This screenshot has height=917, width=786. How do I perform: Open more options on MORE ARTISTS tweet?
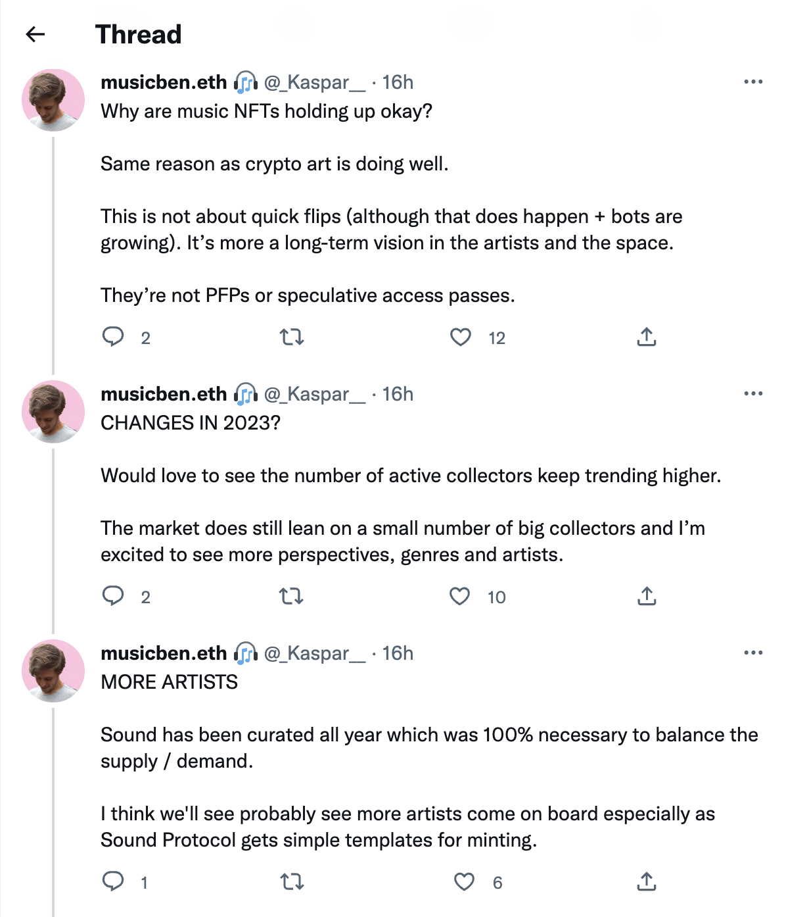point(753,653)
